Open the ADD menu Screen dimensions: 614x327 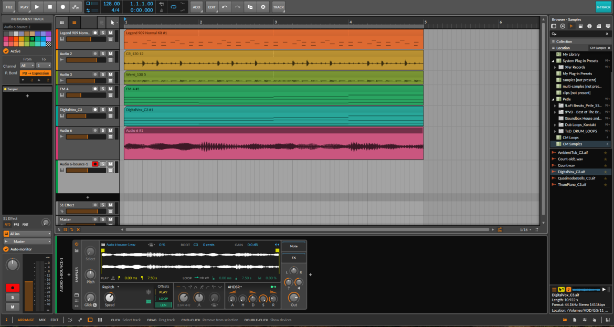click(x=197, y=7)
